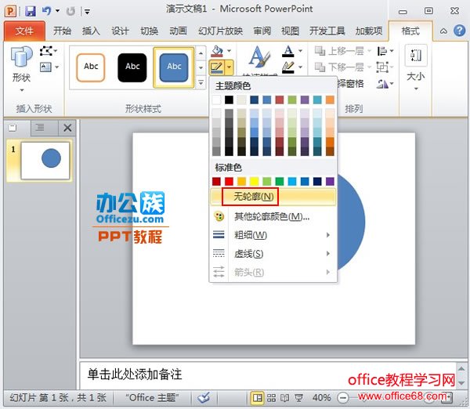Open the Home (开始) tab
The width and height of the screenshot is (470, 409).
[62, 31]
